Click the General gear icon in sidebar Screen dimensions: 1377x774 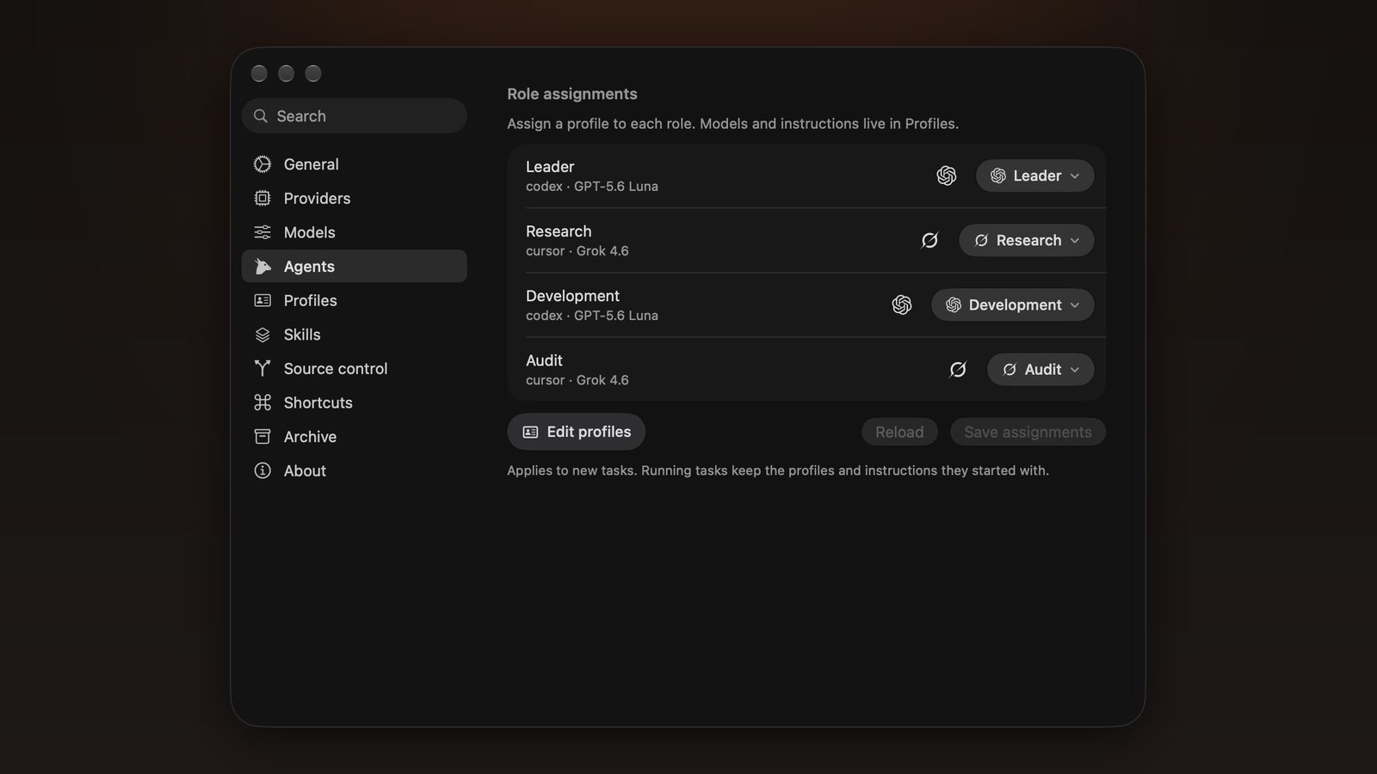click(262, 164)
